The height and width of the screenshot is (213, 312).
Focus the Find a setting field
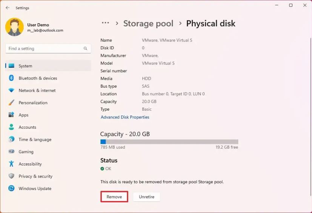coord(43,49)
